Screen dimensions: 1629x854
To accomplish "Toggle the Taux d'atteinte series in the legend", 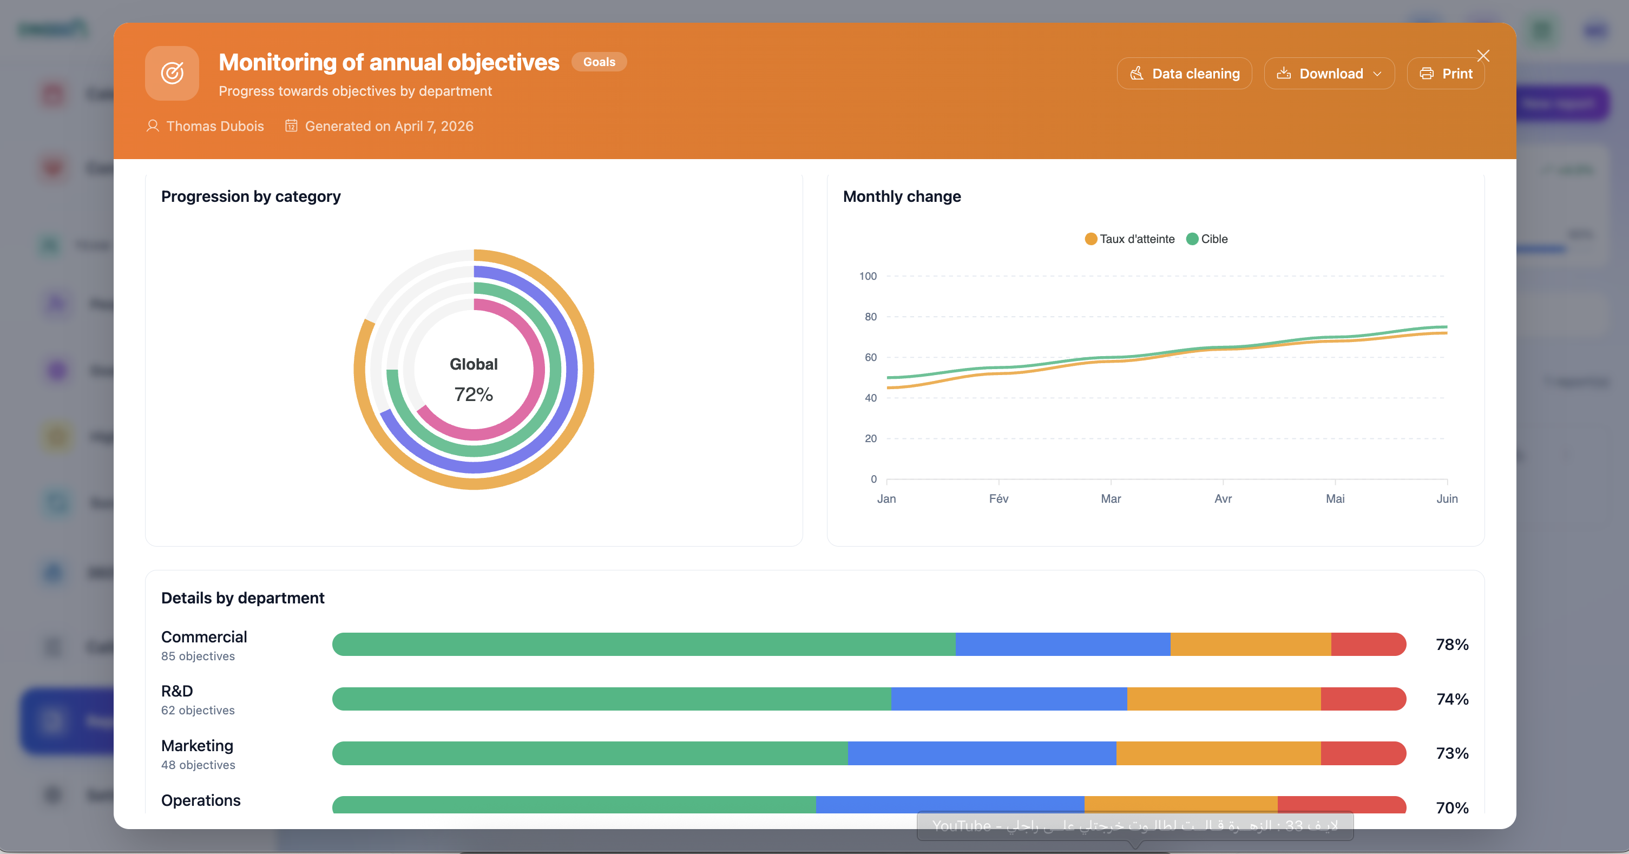I will [1129, 239].
